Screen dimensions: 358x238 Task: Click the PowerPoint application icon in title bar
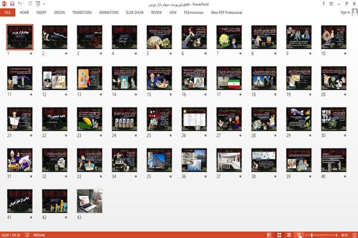(4, 4)
